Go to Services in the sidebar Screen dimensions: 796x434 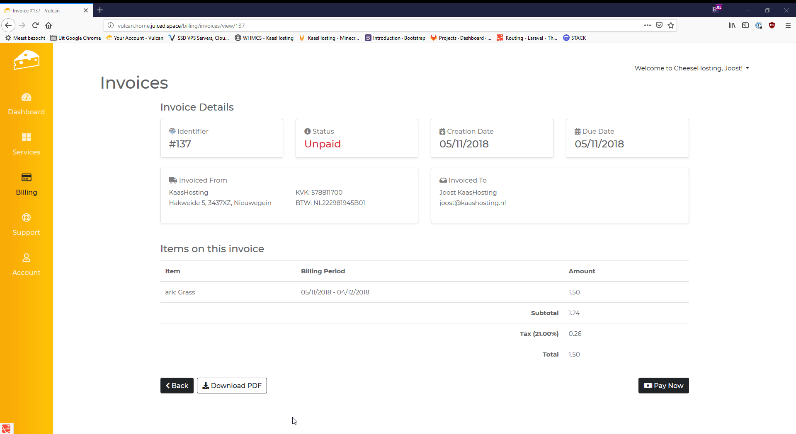[x=26, y=137]
